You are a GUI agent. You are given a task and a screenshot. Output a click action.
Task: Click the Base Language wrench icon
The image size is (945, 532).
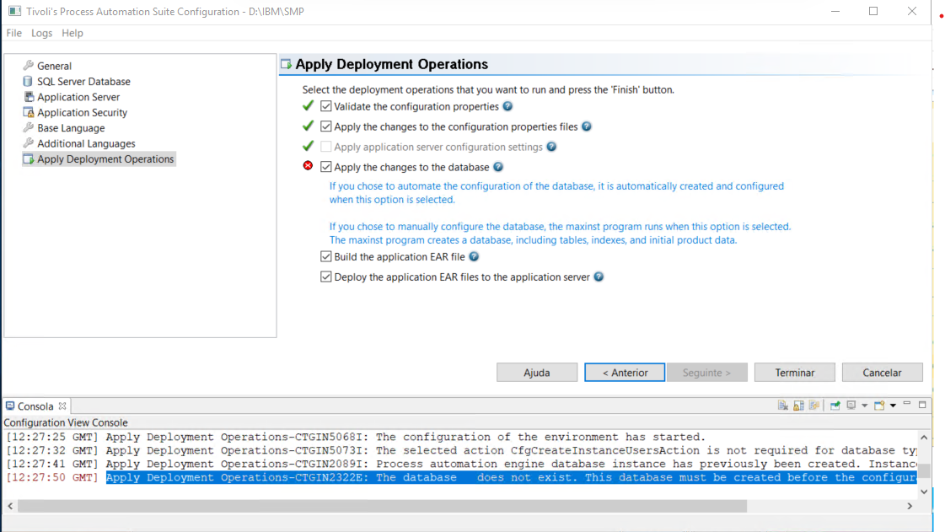click(29, 127)
